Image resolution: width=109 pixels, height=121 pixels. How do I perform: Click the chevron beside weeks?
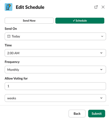pos(101,98)
